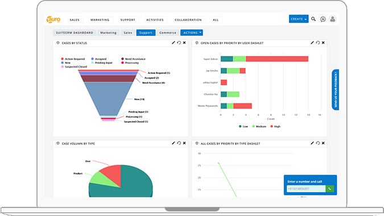Image resolution: width=384 pixels, height=216 pixels.
Task: Toggle Low priority legend entry
Action: point(243,126)
